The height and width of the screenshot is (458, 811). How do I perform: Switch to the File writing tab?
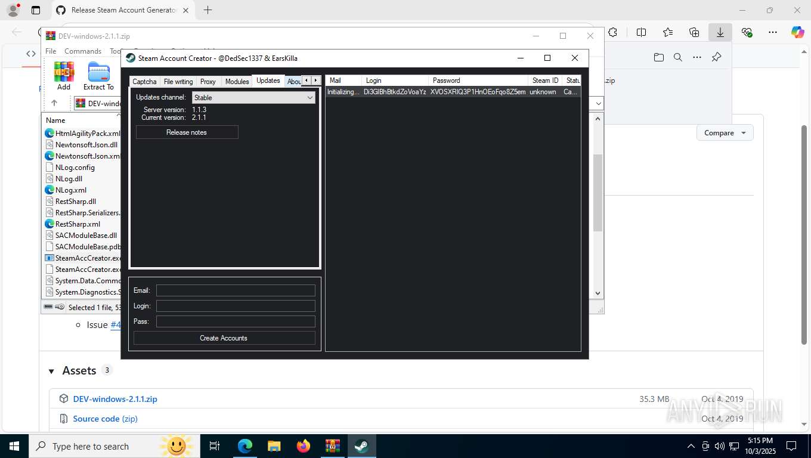(178, 82)
